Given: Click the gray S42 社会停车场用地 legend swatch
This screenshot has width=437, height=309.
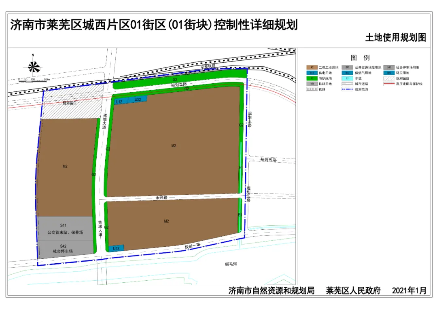Looking at the screenshot, I should pos(389,68).
